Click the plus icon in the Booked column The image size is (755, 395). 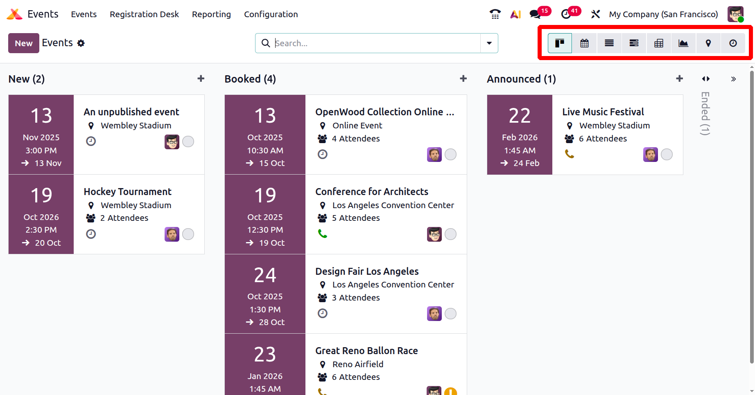pyautogui.click(x=463, y=79)
